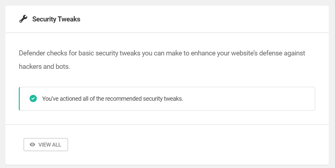Image resolution: width=335 pixels, height=168 pixels.
Task: Open all tweaks with VIEW ALL button
Action: click(46, 145)
